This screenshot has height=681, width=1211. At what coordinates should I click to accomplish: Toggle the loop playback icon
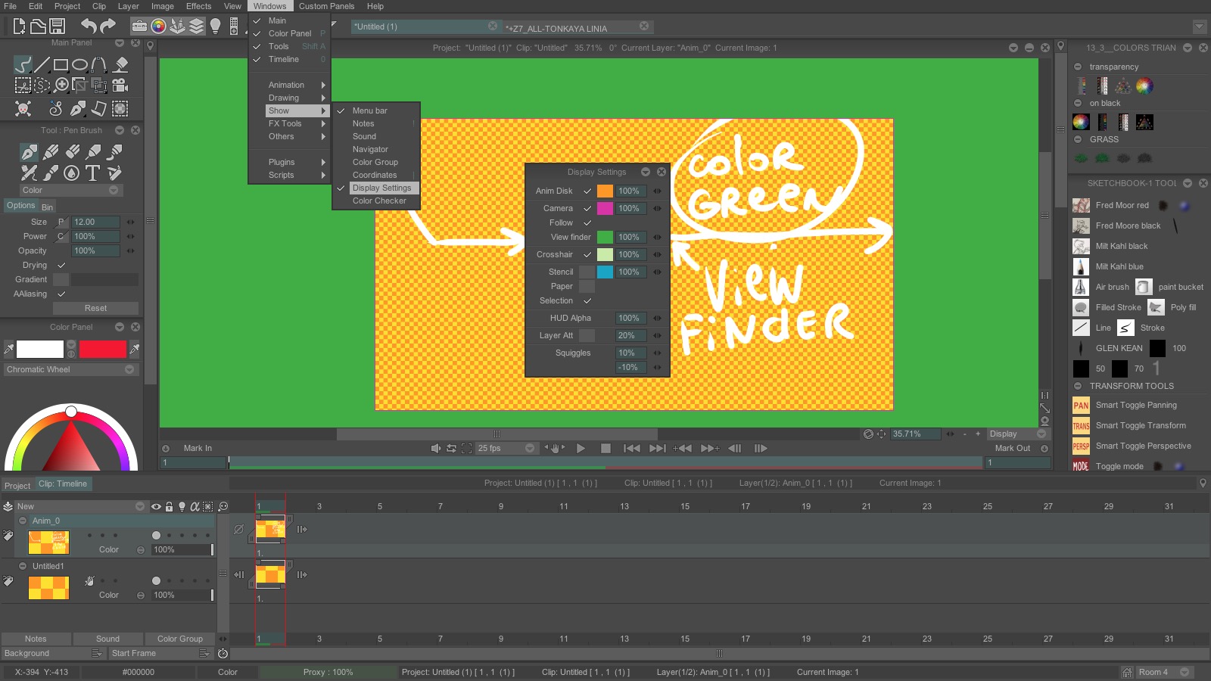pyautogui.click(x=451, y=448)
